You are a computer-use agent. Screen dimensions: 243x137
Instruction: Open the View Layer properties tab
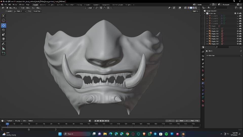(203, 63)
